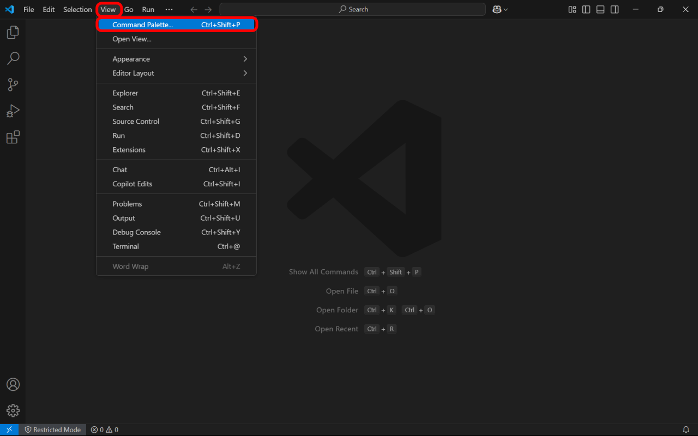Image resolution: width=698 pixels, height=436 pixels.
Task: Click the Accounts icon at the bottom
Action: [x=13, y=384]
